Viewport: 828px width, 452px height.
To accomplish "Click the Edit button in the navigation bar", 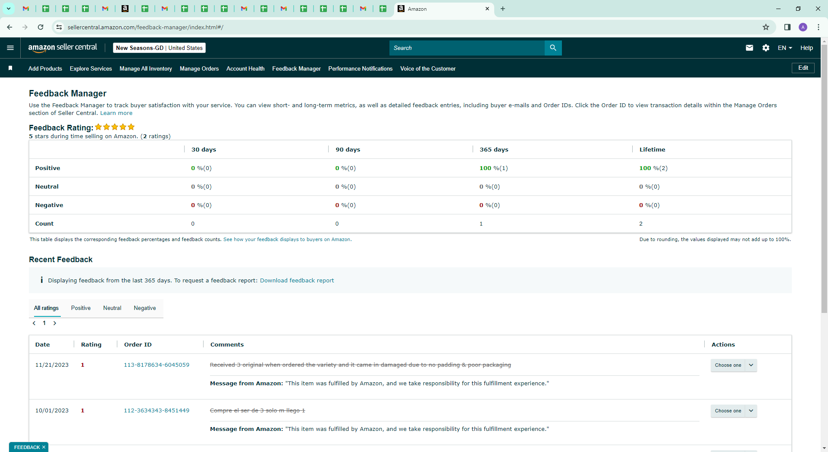I will click(803, 68).
